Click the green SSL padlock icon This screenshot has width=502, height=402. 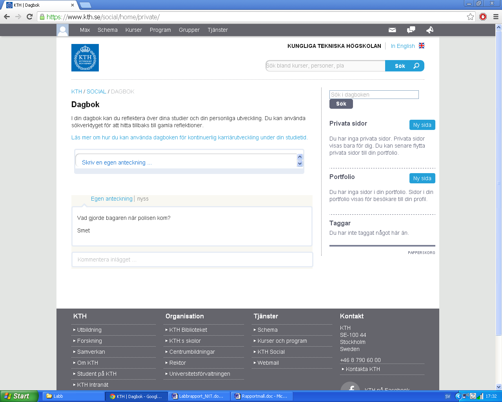coord(42,16)
